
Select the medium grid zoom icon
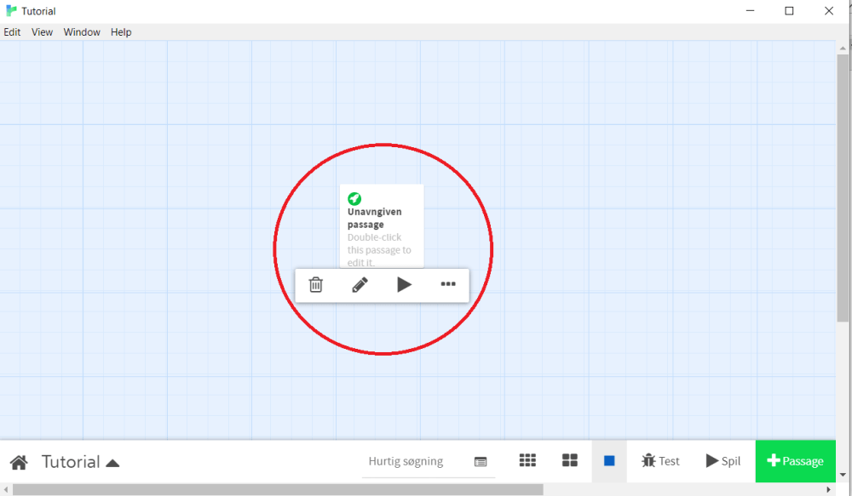[x=569, y=460]
